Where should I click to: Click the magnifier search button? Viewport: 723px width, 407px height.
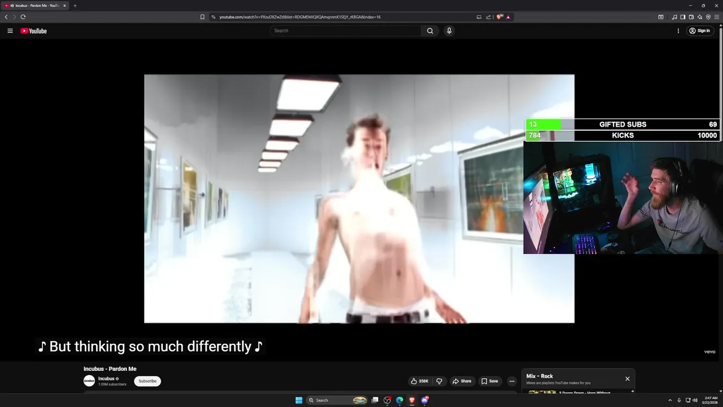tap(430, 31)
